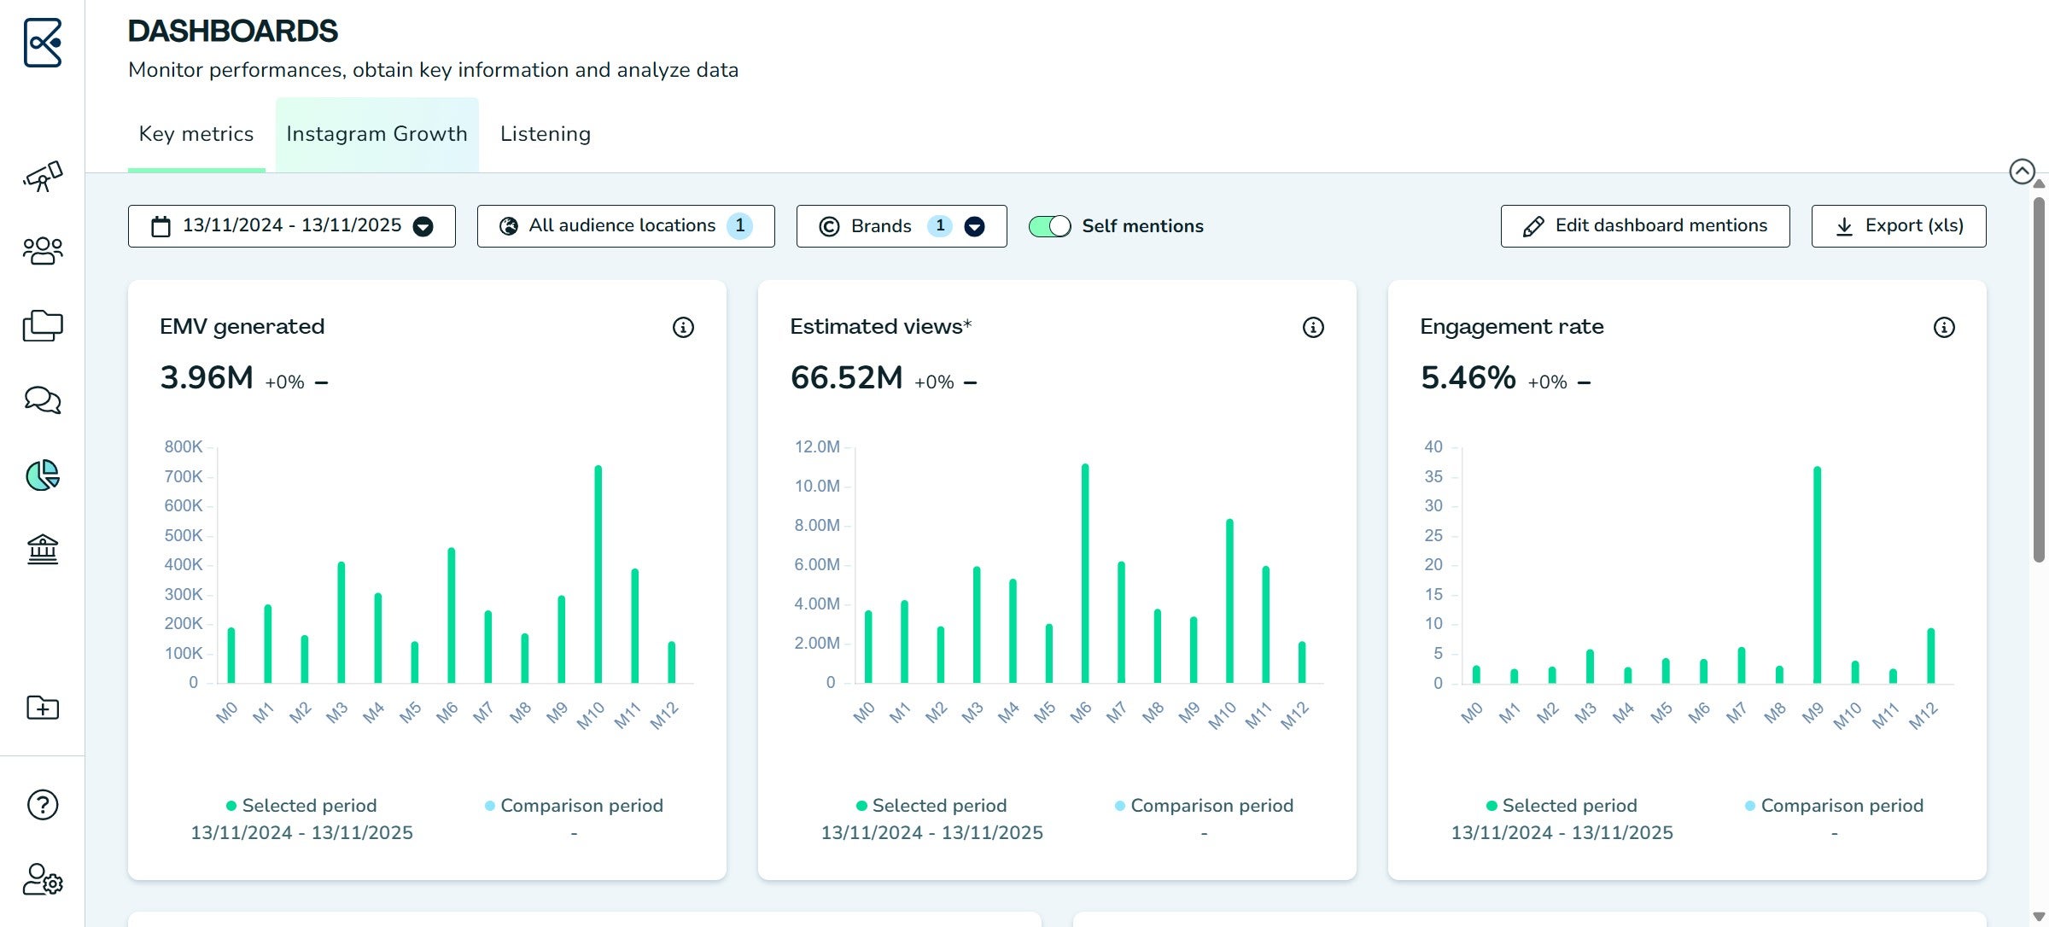
Task: Open the folders icon in sidebar
Action: pyautogui.click(x=43, y=325)
